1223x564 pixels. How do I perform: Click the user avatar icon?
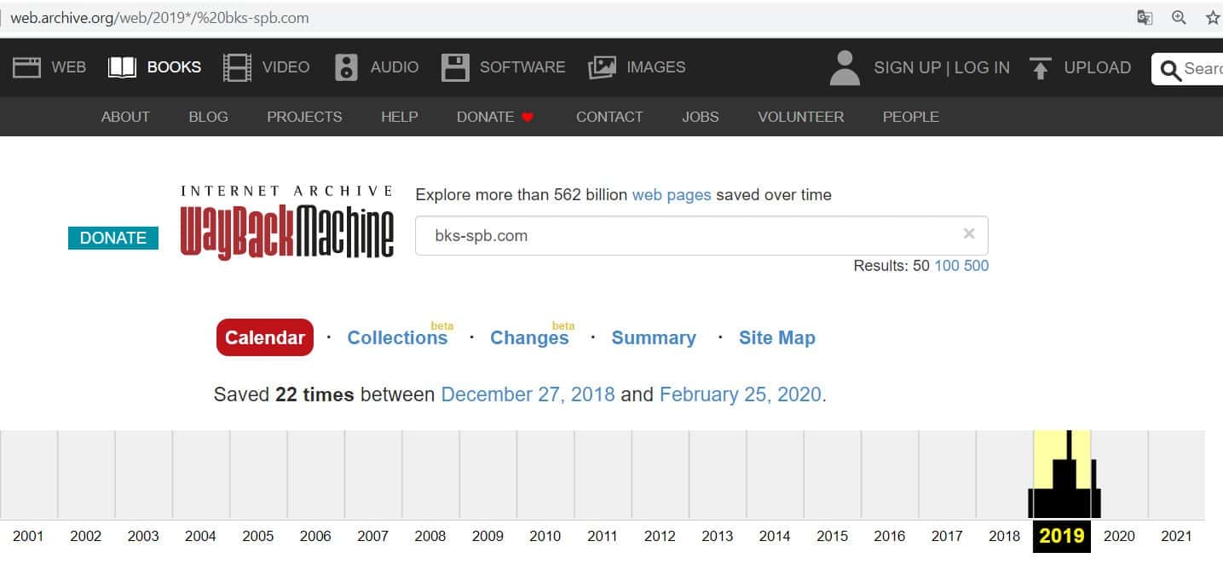(845, 68)
